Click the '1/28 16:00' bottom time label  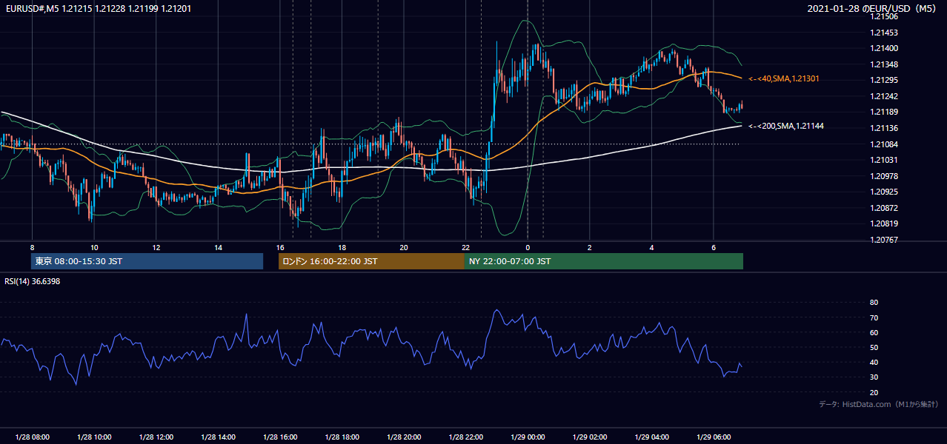[x=280, y=437]
